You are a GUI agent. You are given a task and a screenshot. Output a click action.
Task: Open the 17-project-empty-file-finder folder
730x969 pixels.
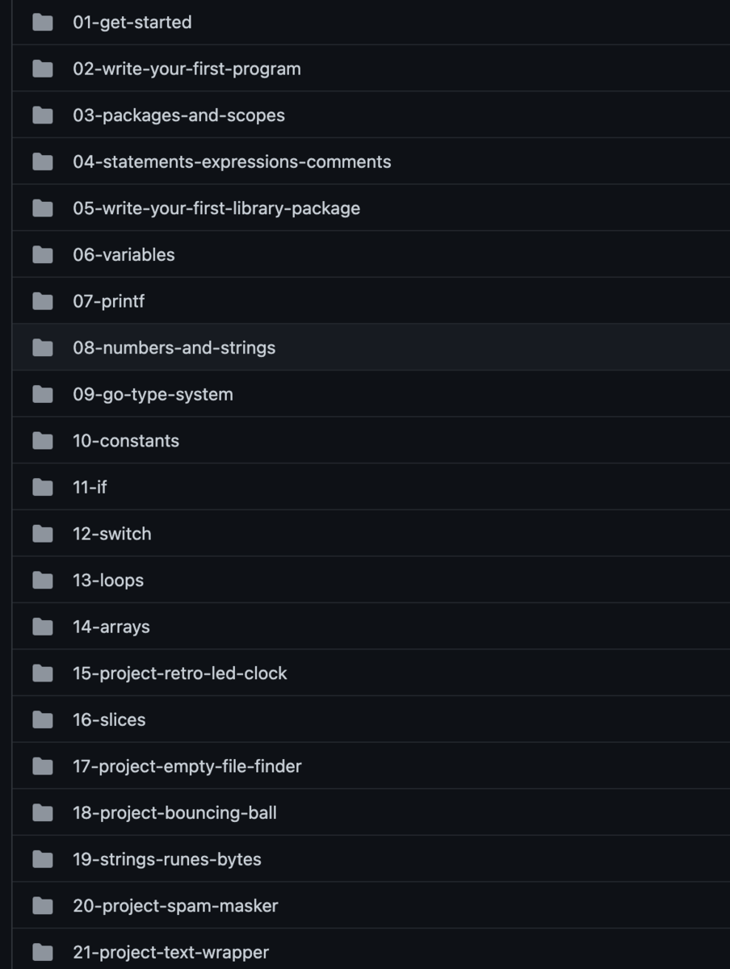click(187, 766)
